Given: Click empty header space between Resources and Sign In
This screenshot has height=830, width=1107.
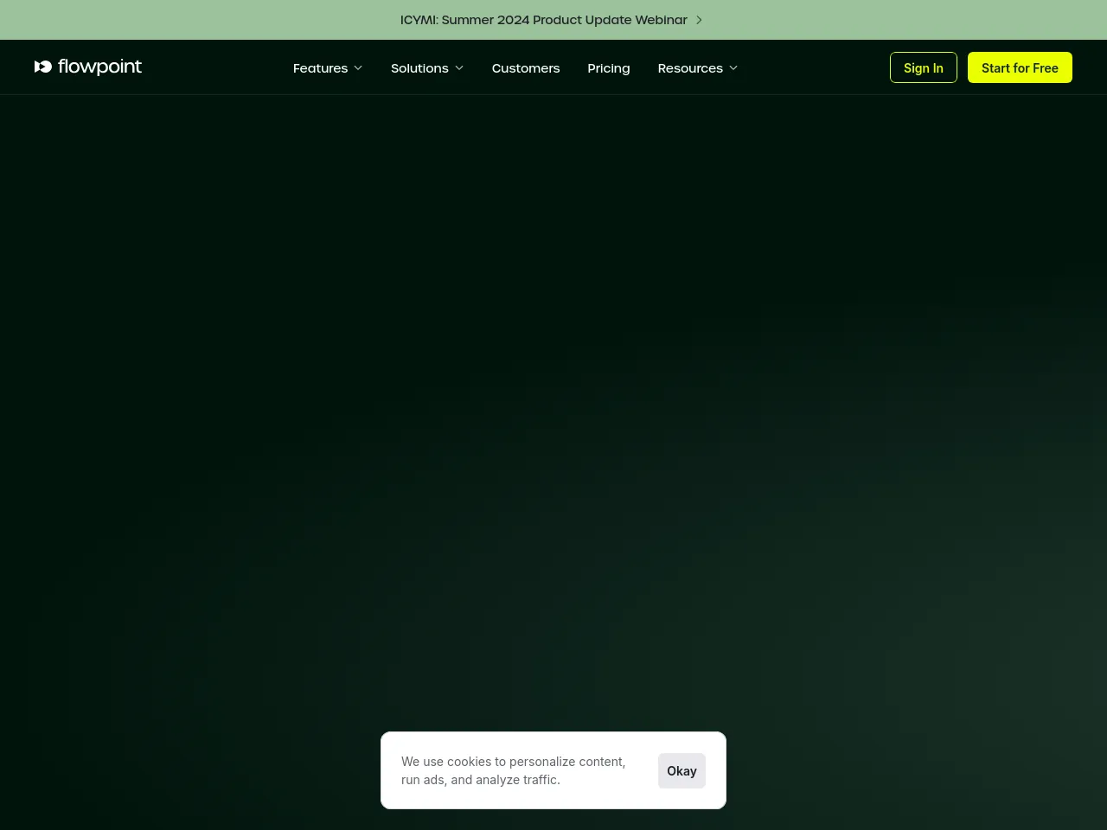Looking at the screenshot, I should [813, 67].
